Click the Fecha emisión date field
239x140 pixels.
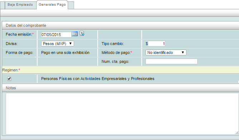click(x=56, y=35)
